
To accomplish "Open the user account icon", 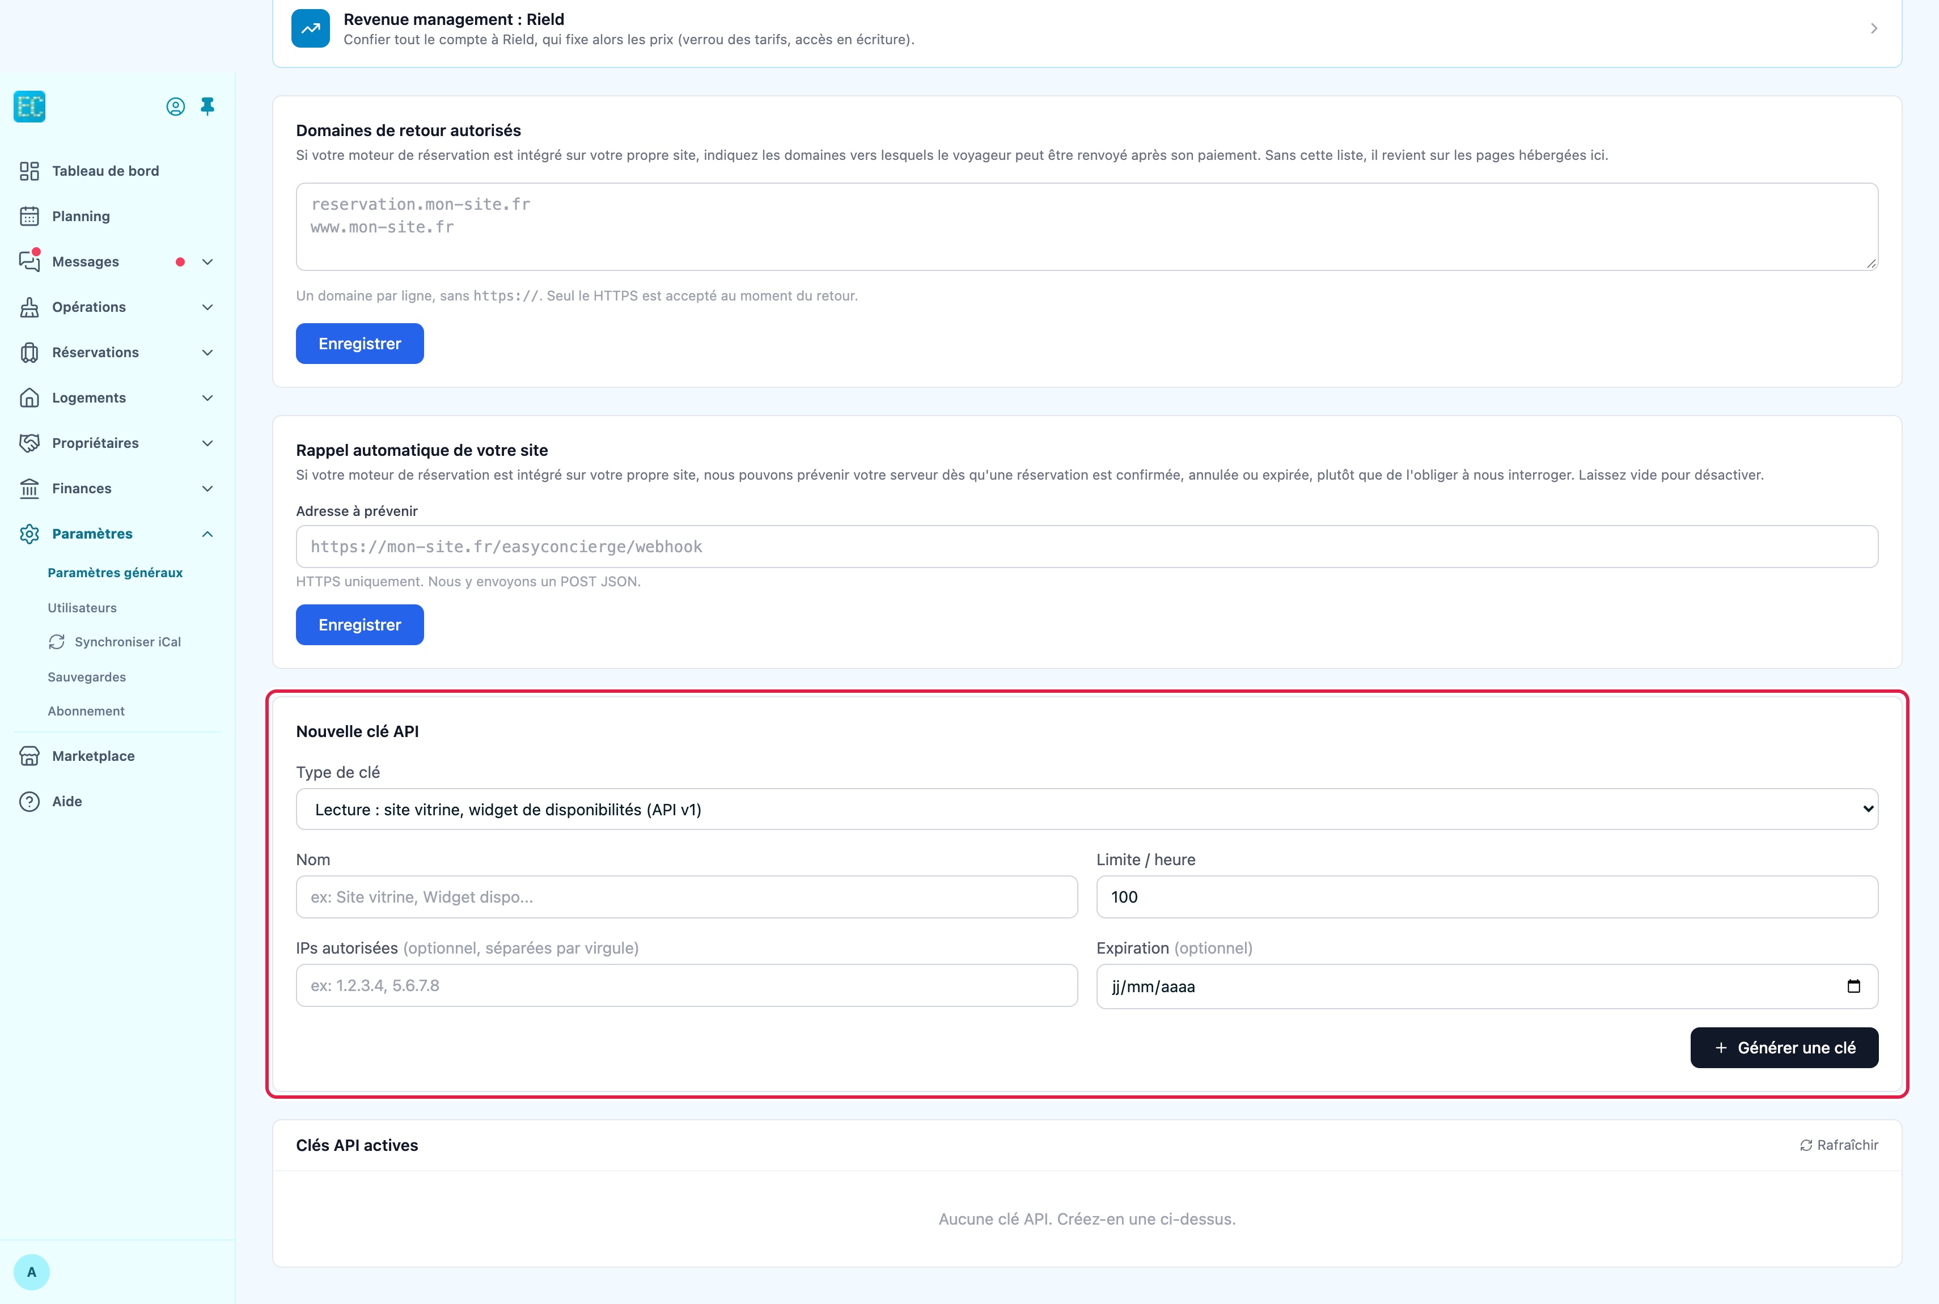I will [x=175, y=107].
